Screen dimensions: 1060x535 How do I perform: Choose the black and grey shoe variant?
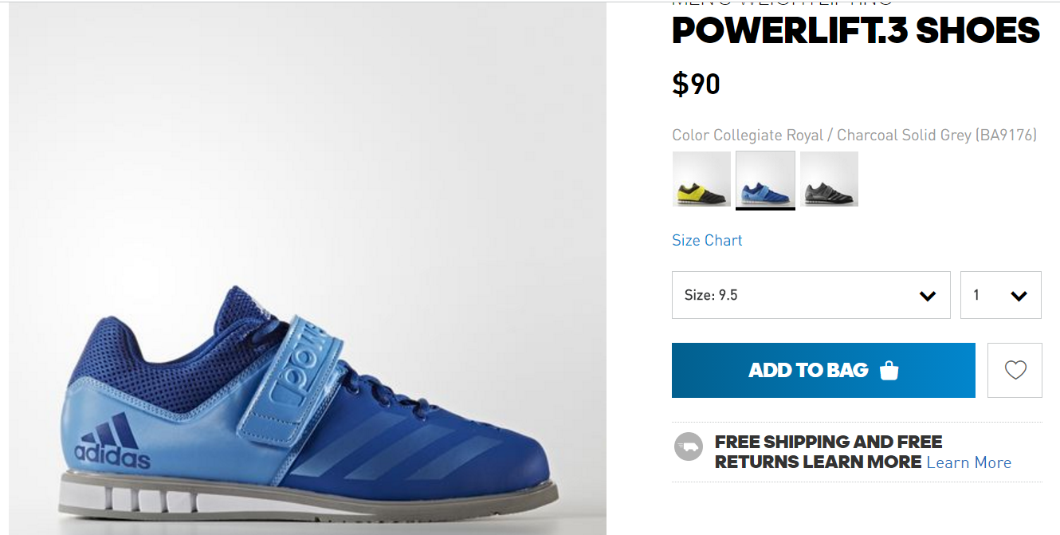point(829,179)
